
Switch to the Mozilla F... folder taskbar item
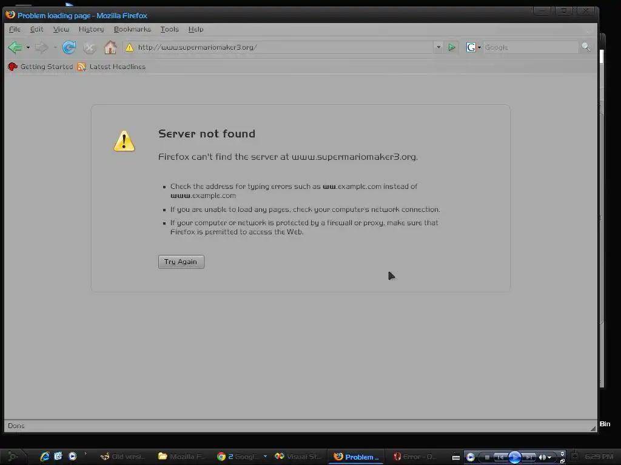tap(181, 457)
